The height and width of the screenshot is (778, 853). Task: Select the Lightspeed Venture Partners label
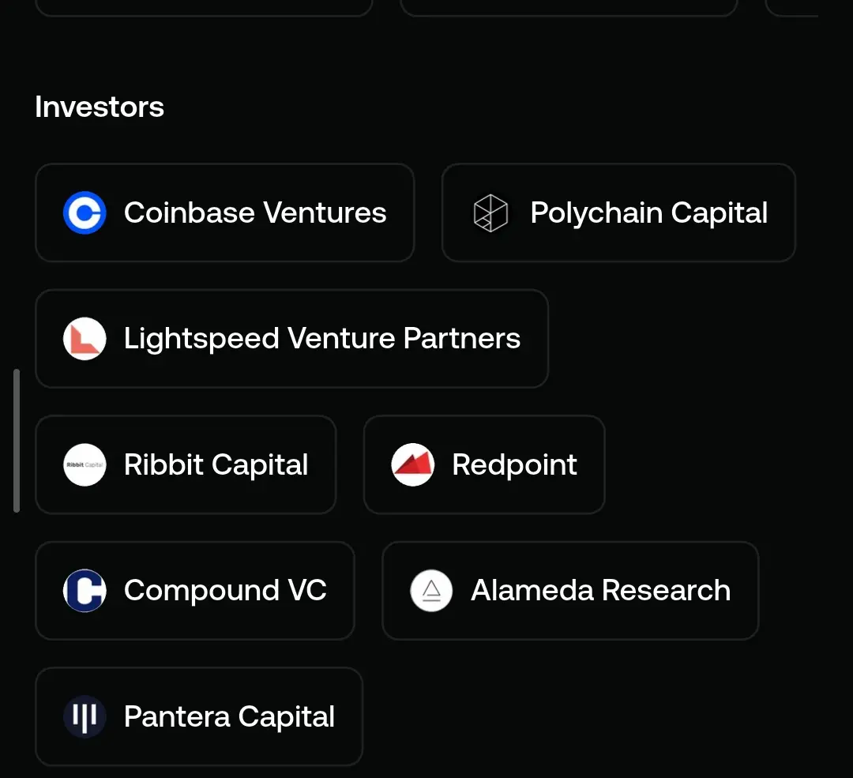[x=322, y=338]
